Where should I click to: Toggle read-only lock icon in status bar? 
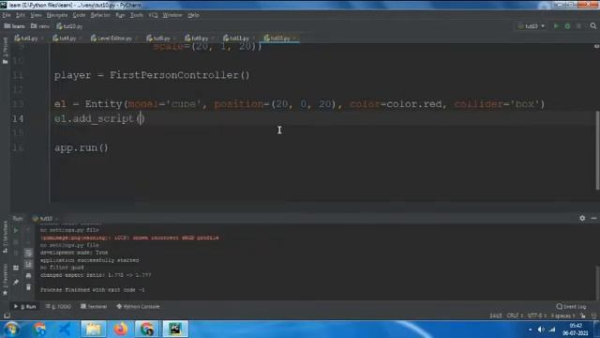(583, 315)
